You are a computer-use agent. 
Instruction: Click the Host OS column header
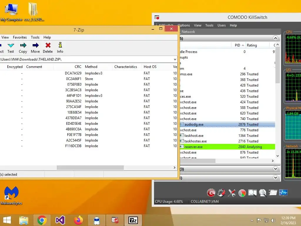(x=156, y=67)
